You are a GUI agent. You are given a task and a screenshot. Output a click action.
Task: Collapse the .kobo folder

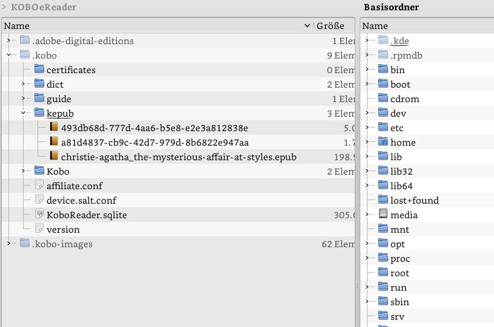8,55
